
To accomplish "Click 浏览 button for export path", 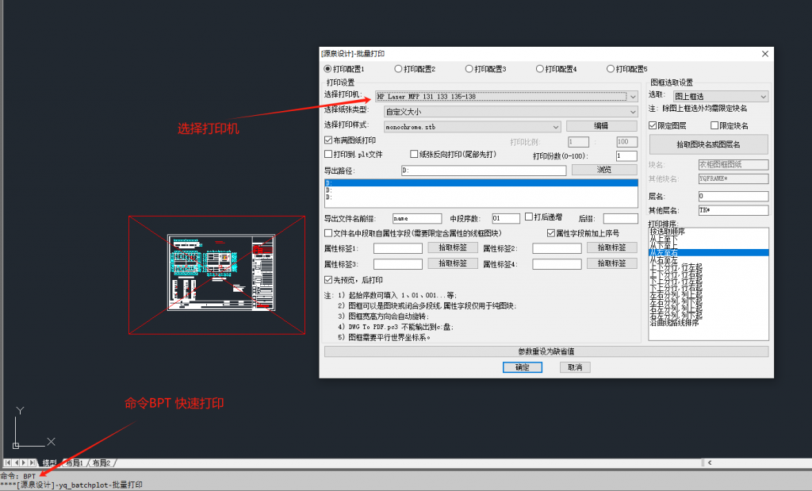I will pos(604,170).
